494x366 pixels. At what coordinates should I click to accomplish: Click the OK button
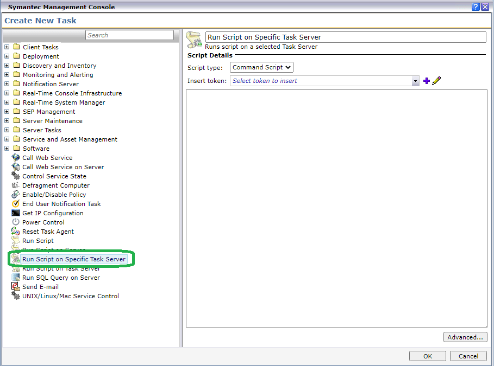point(427,356)
